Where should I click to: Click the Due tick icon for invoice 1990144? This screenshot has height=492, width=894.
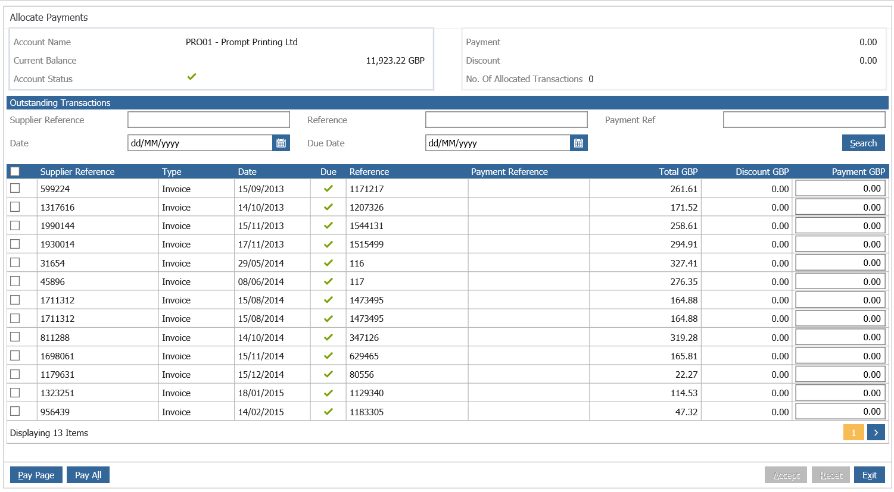[328, 225]
